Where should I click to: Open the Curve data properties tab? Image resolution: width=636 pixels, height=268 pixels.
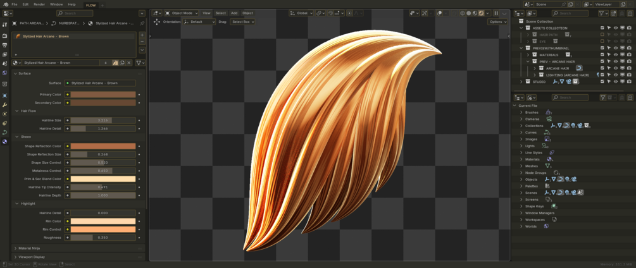point(5,132)
